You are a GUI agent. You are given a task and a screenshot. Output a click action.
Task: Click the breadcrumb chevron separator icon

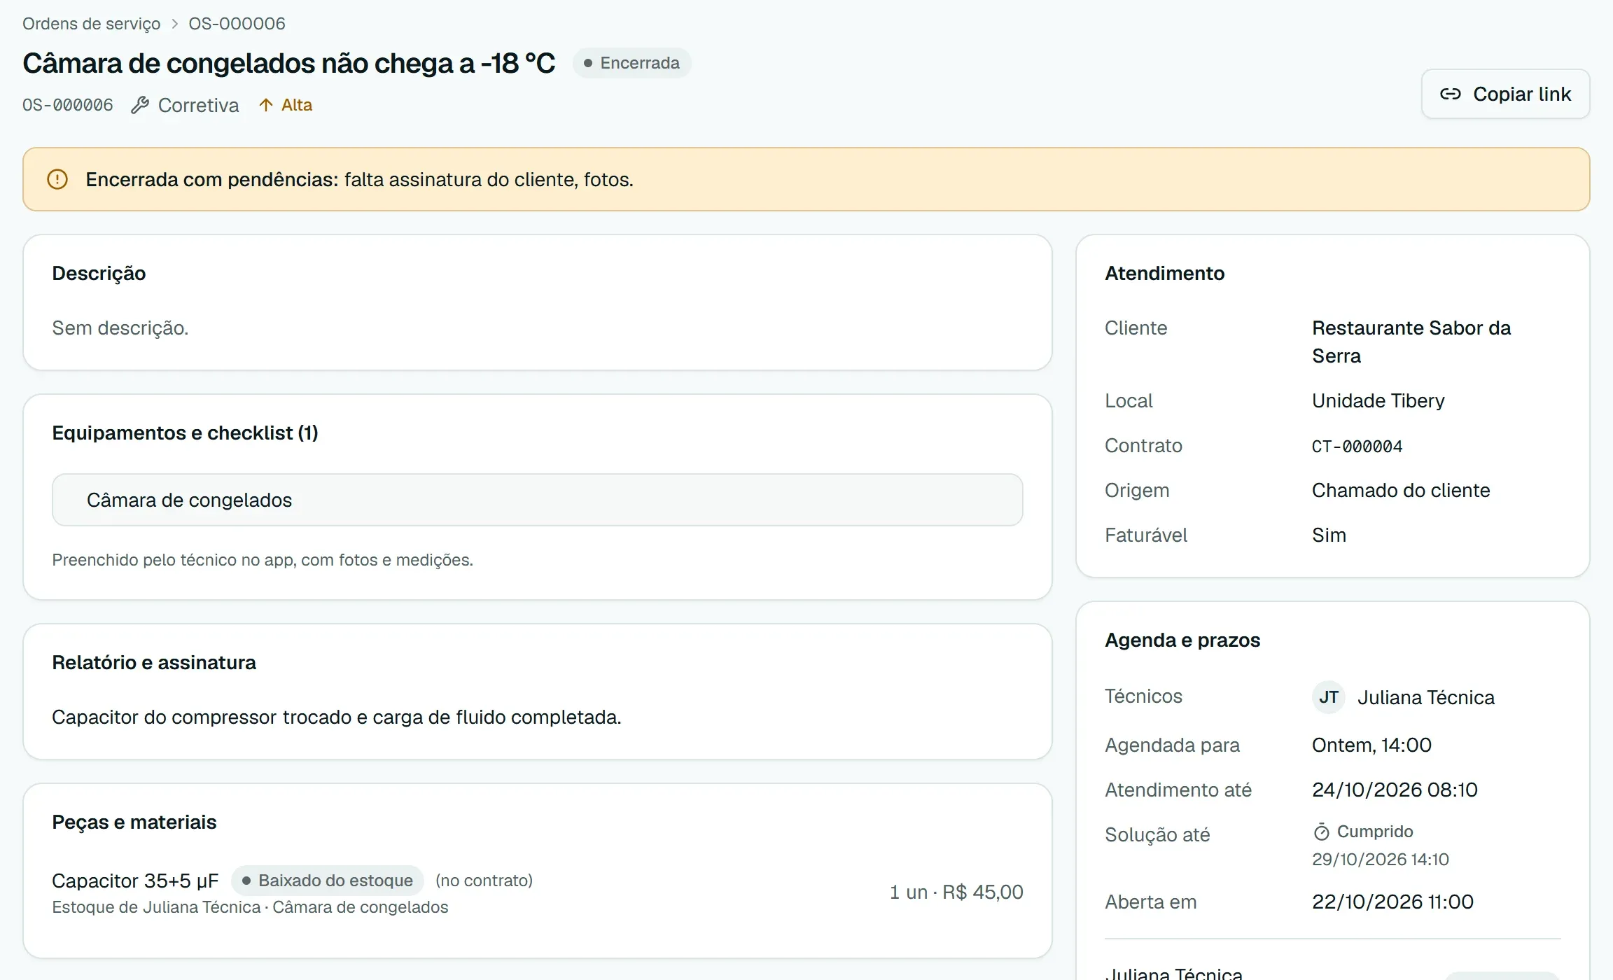tap(175, 24)
